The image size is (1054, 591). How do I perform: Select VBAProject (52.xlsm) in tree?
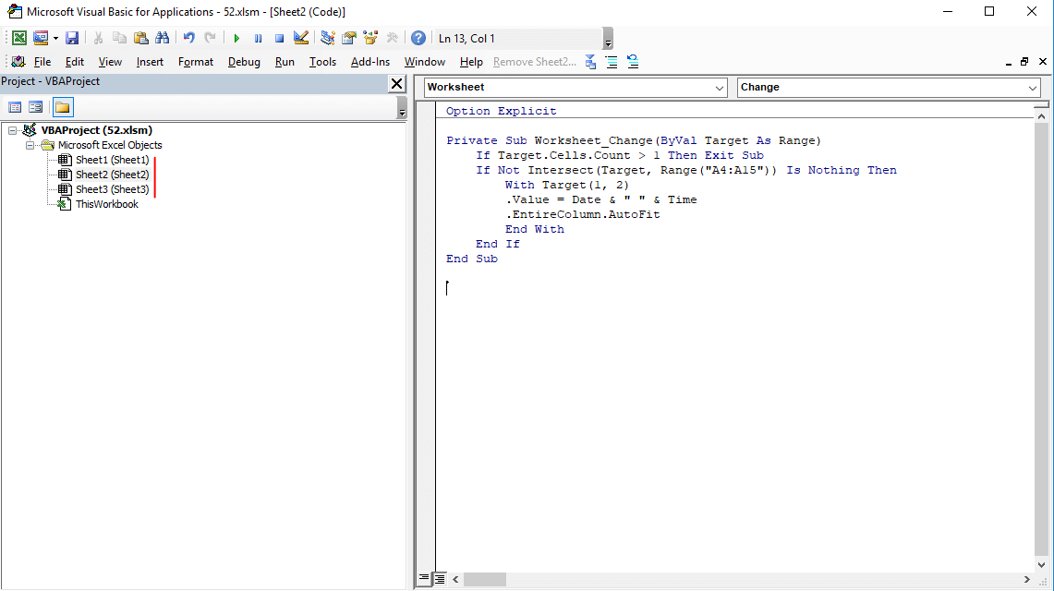pyautogui.click(x=97, y=130)
